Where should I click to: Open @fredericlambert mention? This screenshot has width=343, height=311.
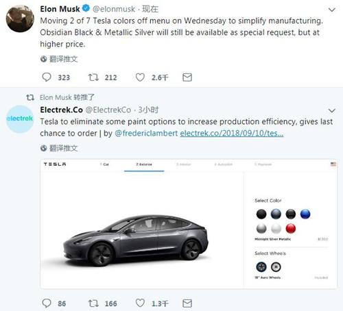pos(146,133)
